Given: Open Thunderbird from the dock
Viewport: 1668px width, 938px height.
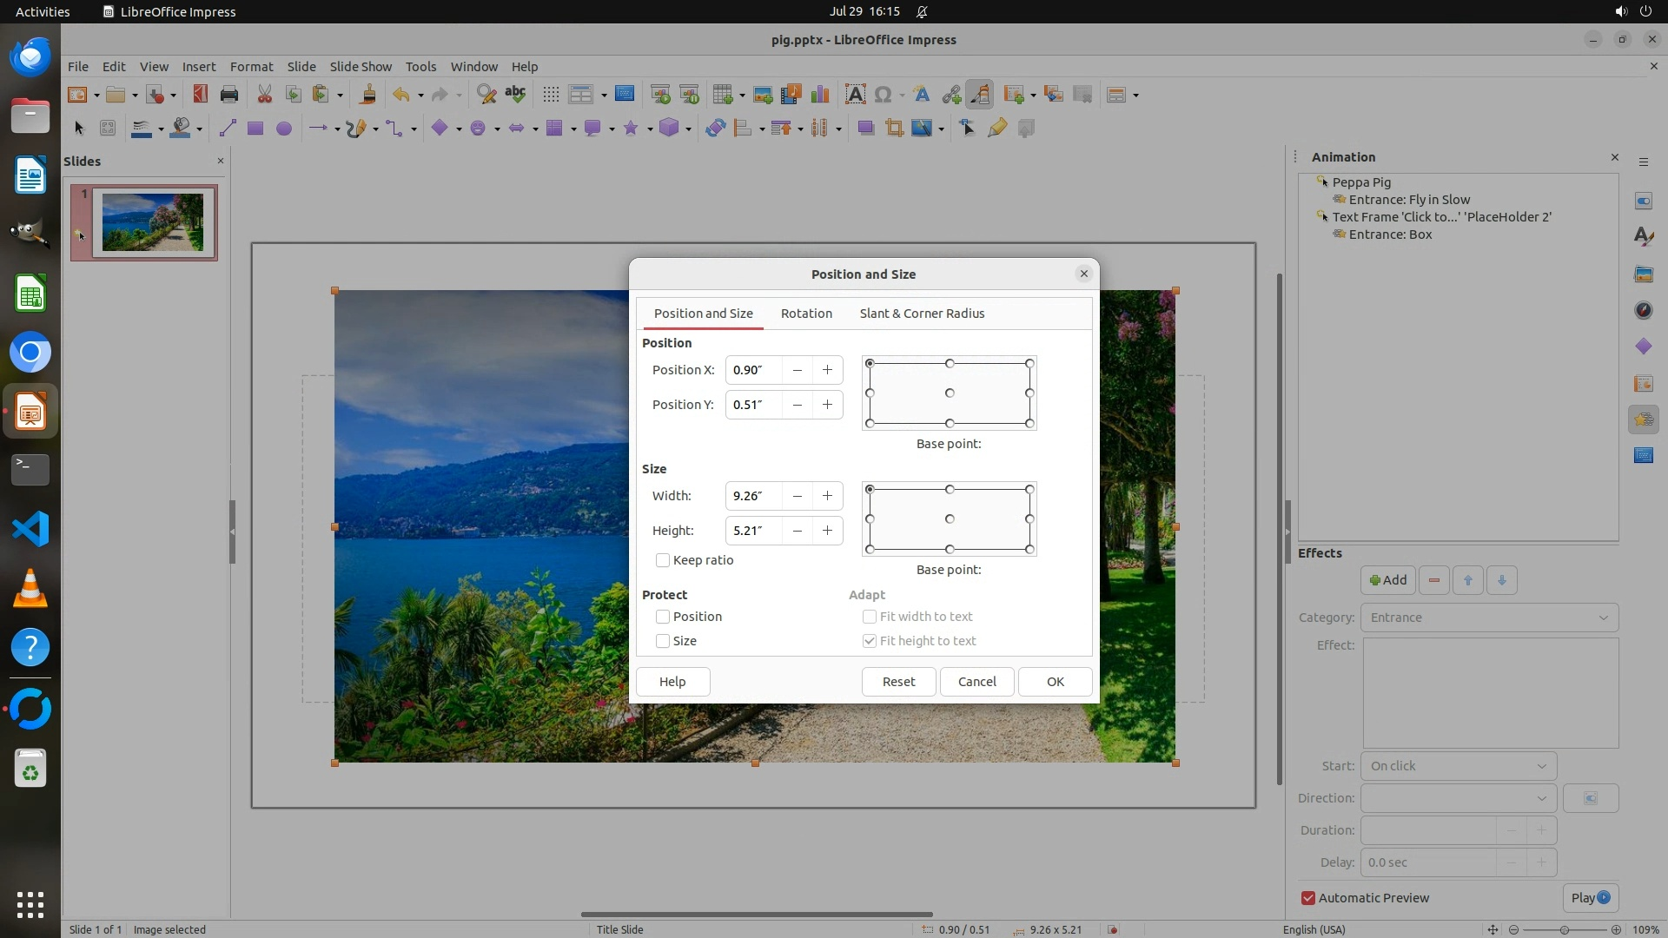Looking at the screenshot, I should pyautogui.click(x=30, y=57).
